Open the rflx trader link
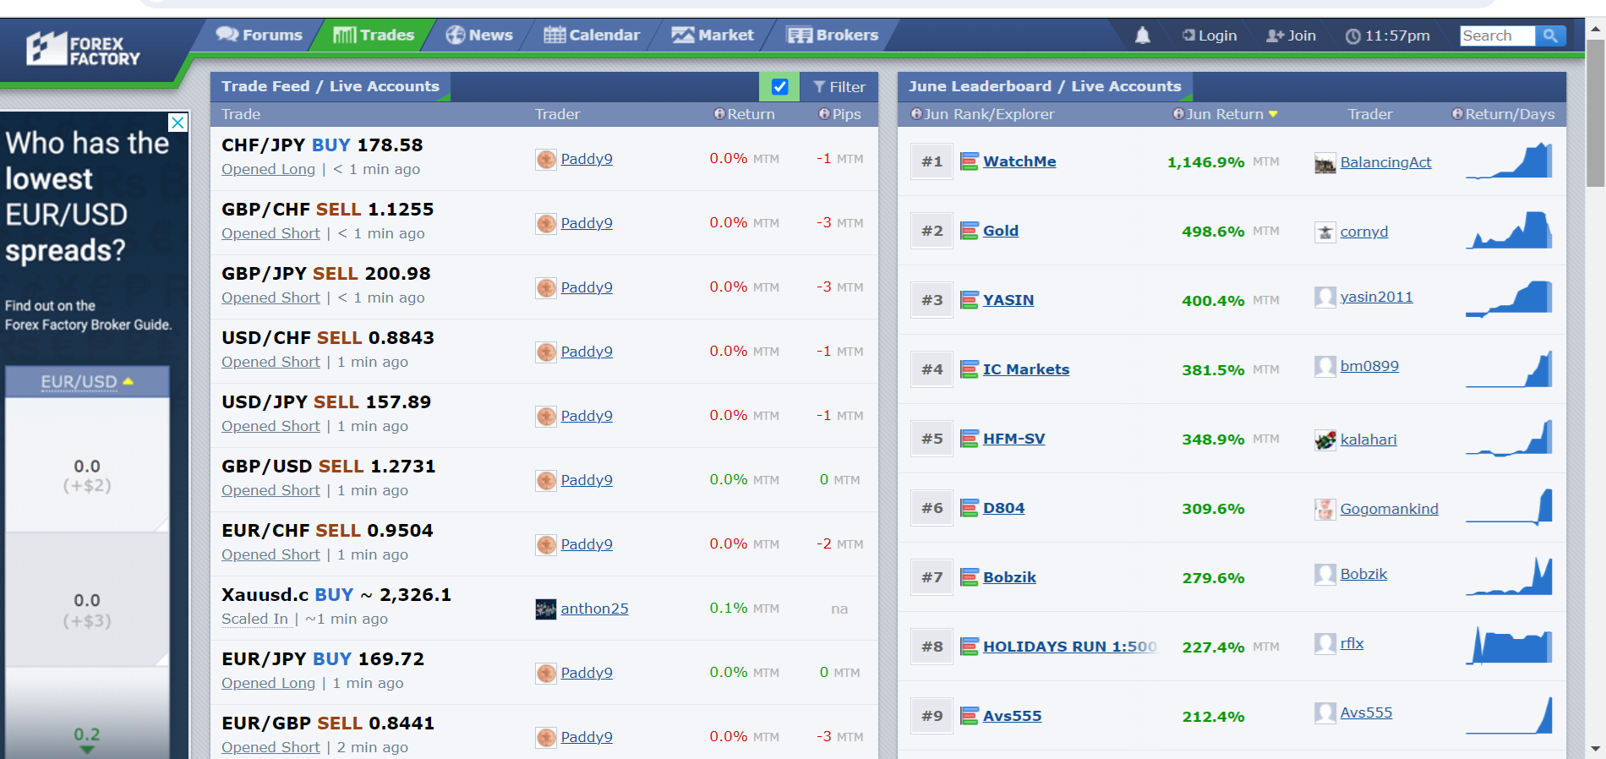Screen dimensions: 1606x759 point(1352,643)
